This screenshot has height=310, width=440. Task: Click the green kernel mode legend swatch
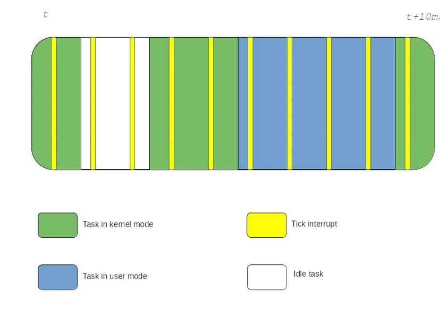click(x=57, y=225)
